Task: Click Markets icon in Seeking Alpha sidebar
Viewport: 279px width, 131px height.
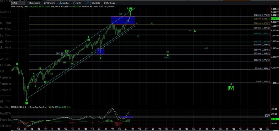Action: 1,42
